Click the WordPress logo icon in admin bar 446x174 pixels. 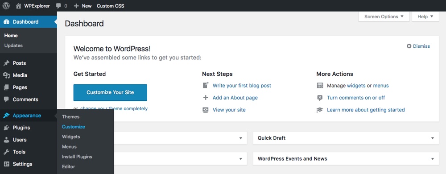[x=6, y=6]
